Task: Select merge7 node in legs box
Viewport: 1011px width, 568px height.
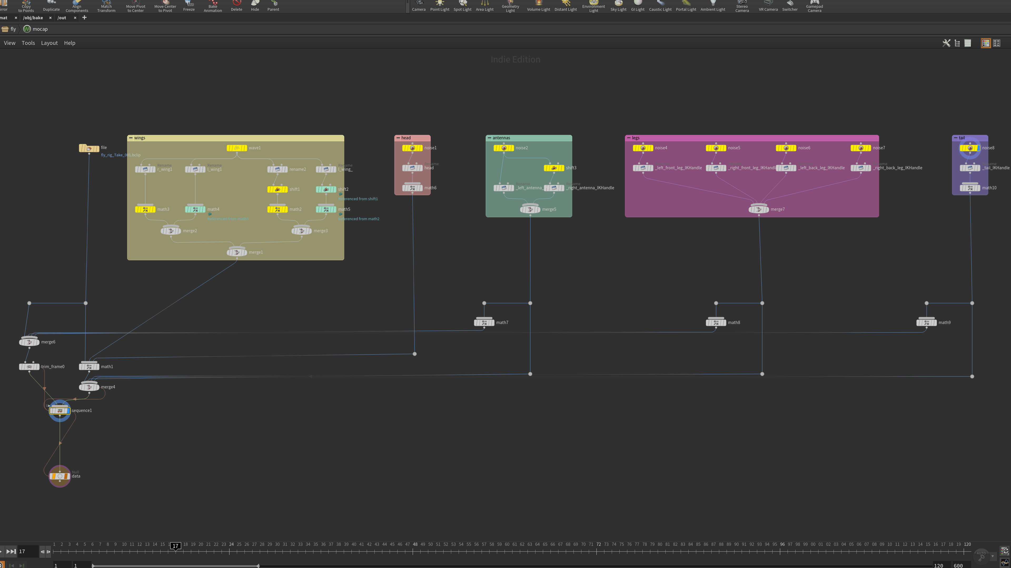Action: point(758,209)
